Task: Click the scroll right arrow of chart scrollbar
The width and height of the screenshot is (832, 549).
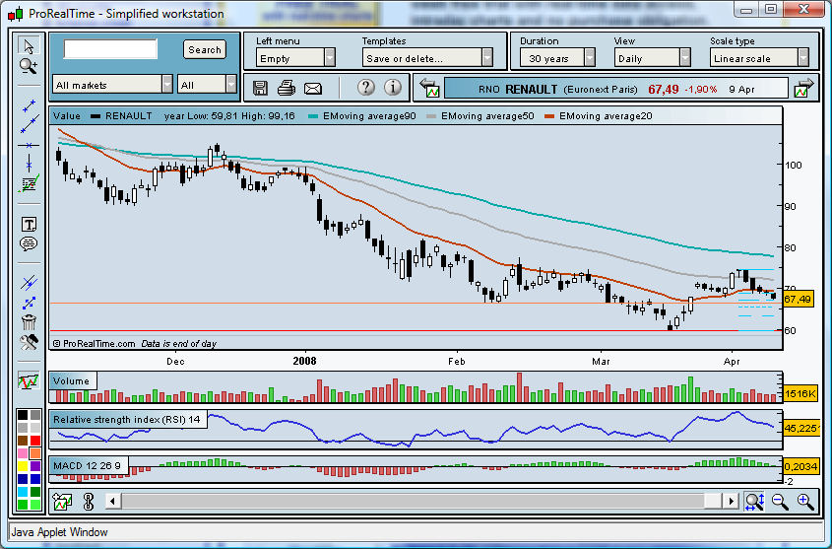Action: (x=731, y=501)
